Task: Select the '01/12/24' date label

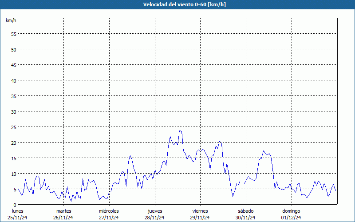Action: click(291, 218)
